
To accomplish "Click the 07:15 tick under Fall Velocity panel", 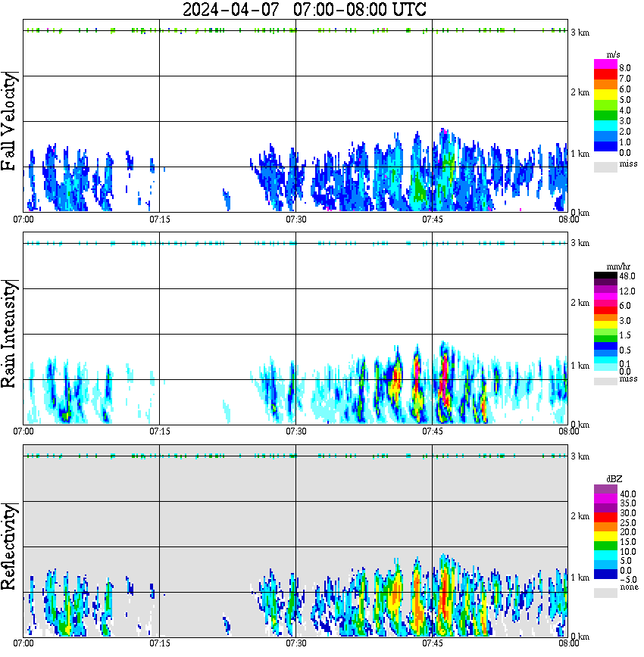I will (x=159, y=220).
